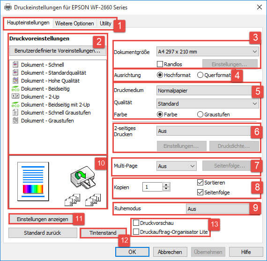The image size is (267, 261).
Task: Click the eco icon beside Dokument - Beidseitig
Action: (15, 88)
